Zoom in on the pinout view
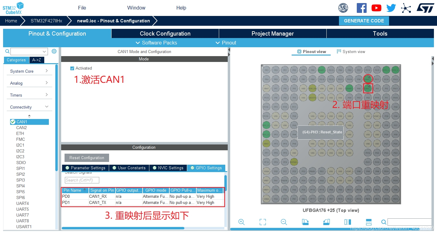 (x=242, y=222)
